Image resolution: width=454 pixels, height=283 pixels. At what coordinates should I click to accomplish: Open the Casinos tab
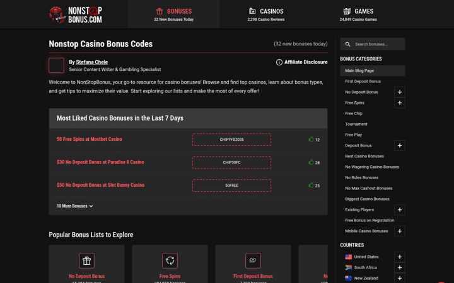266,14
